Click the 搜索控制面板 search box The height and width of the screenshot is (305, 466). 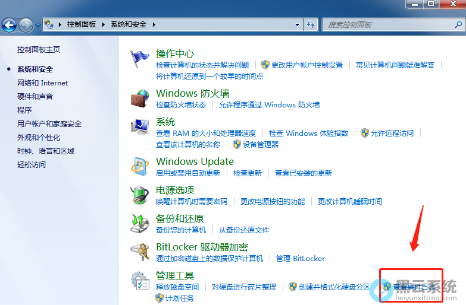387,25
